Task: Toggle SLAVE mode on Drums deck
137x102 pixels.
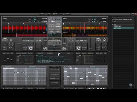Action: point(28,41)
